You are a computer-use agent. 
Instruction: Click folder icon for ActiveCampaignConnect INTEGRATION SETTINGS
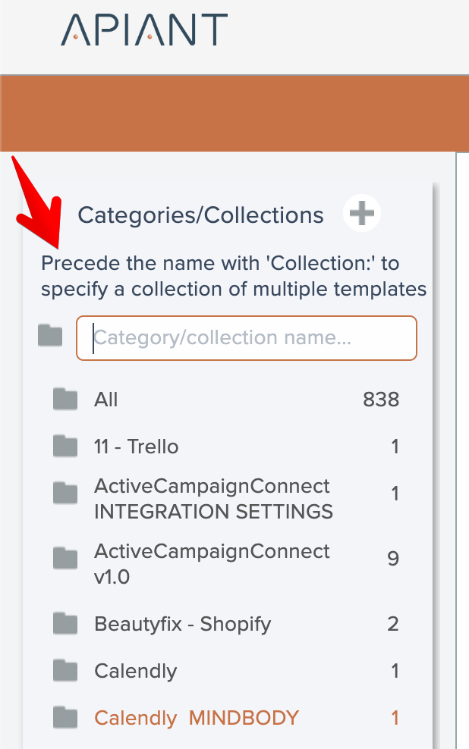coord(66,494)
